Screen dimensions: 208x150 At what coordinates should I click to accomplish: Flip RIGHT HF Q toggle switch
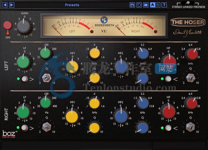click(x=190, y=127)
